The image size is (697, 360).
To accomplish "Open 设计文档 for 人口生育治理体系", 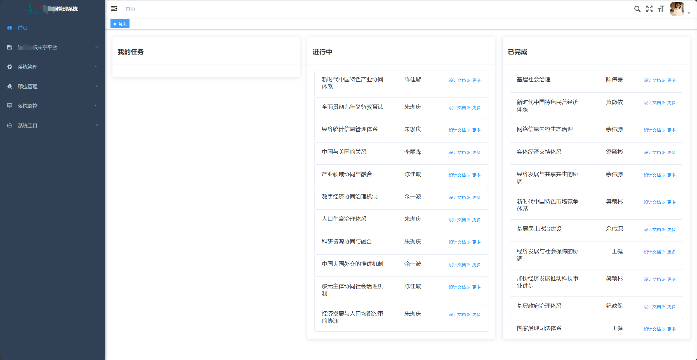I will (x=459, y=220).
